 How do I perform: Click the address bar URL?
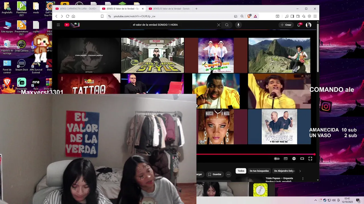(x=135, y=16)
